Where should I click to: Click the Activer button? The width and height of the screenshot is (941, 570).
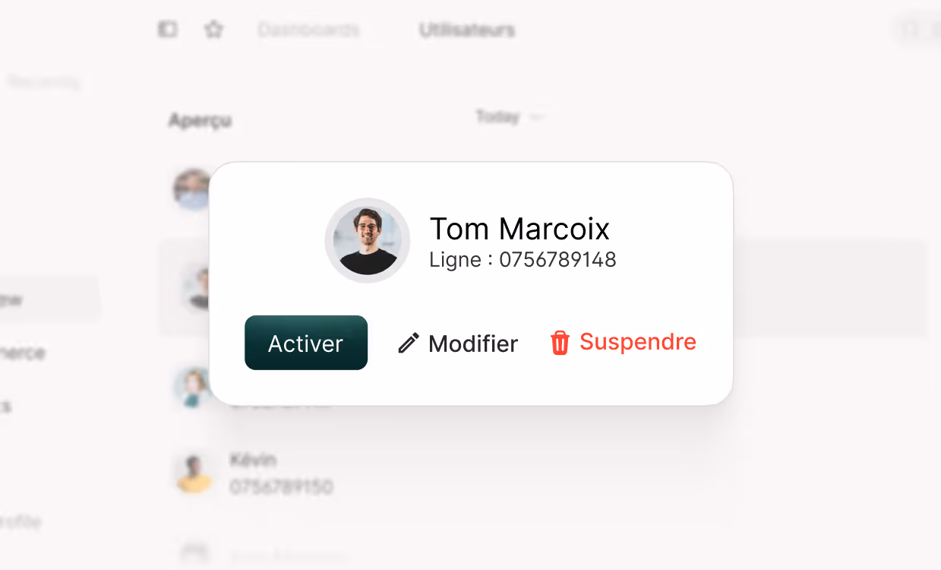(306, 343)
